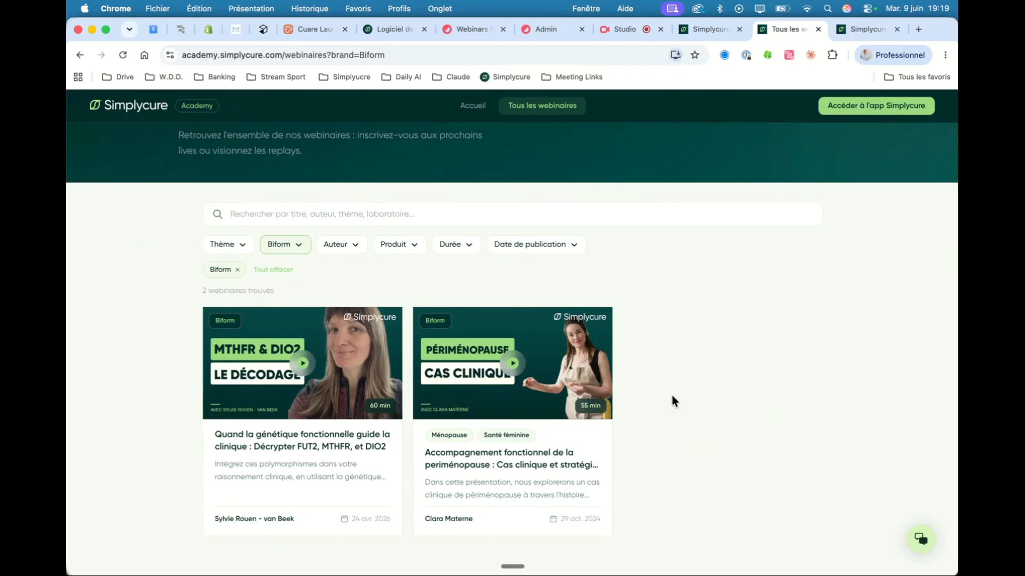Open the Chrome extensions puzzle icon
Image resolution: width=1025 pixels, height=576 pixels.
click(832, 55)
